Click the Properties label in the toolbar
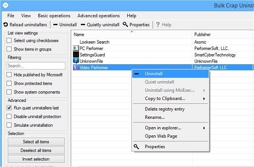 pos(140,25)
